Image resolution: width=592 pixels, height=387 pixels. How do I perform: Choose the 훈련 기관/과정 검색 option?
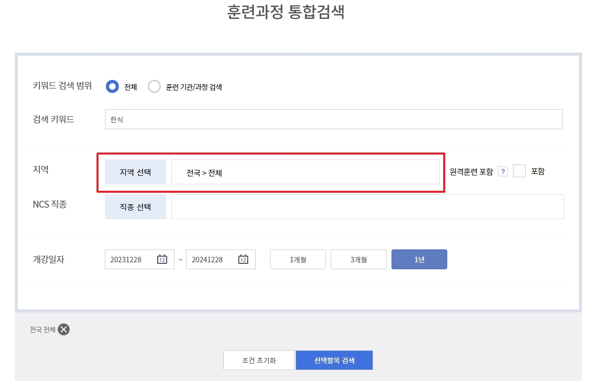point(154,86)
